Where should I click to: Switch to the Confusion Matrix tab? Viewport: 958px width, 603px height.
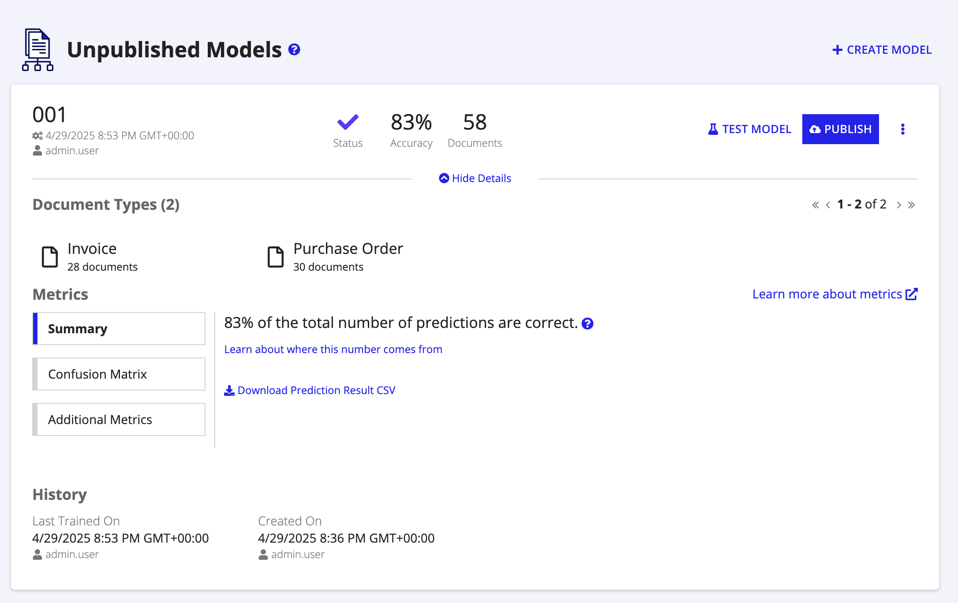coord(119,374)
